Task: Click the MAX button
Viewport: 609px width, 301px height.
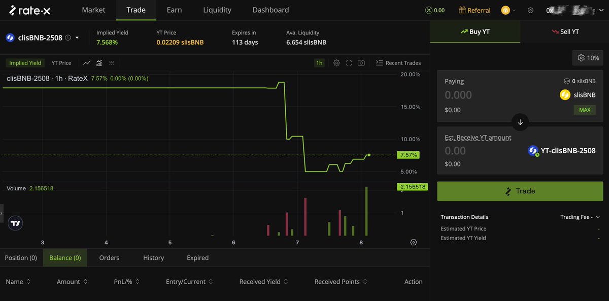Action: pos(585,110)
